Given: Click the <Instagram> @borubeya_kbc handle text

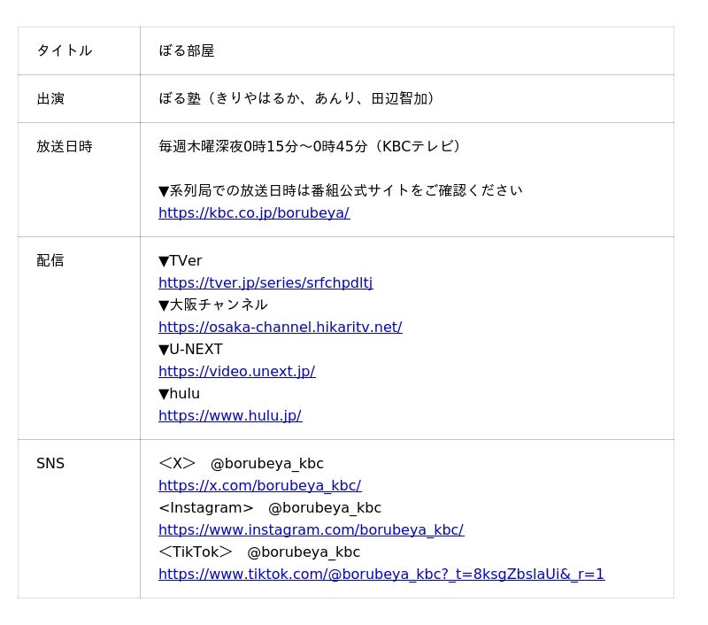Looking at the screenshot, I should tap(270, 507).
